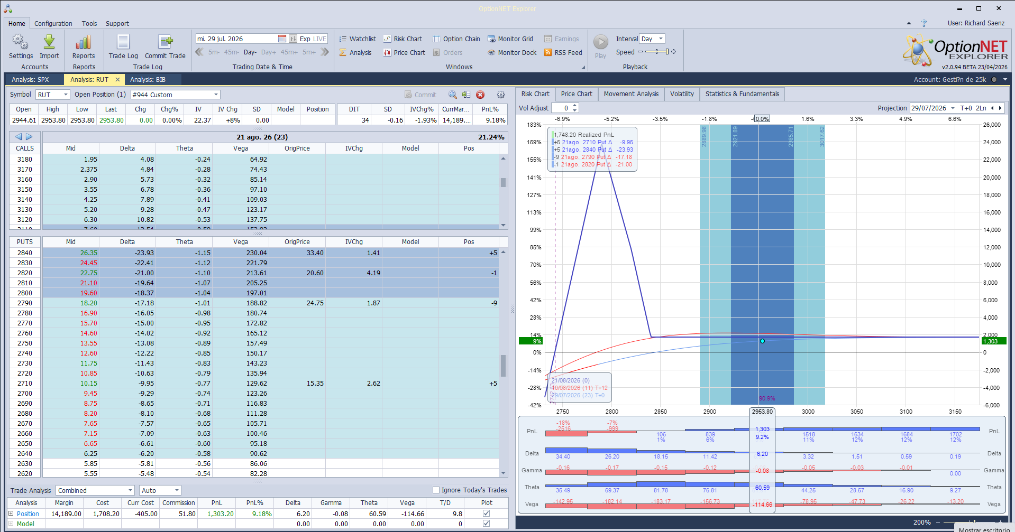The width and height of the screenshot is (1015, 532).
Task: Click the magnifier search icon in analysis toolbar
Action: click(x=453, y=95)
